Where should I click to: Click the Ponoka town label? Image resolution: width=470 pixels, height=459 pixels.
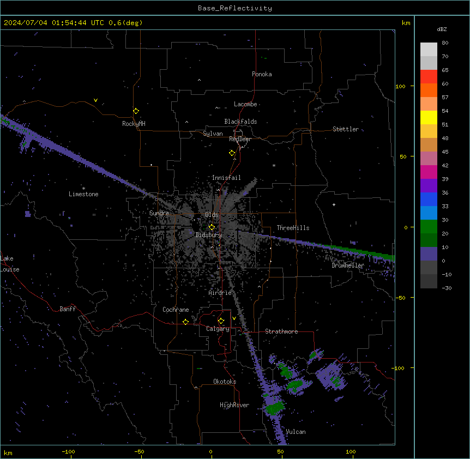262,74
